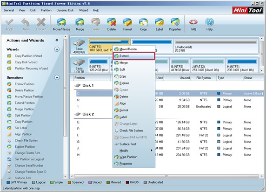
Task: Choose Split in the context menu
Action: coord(133,69)
